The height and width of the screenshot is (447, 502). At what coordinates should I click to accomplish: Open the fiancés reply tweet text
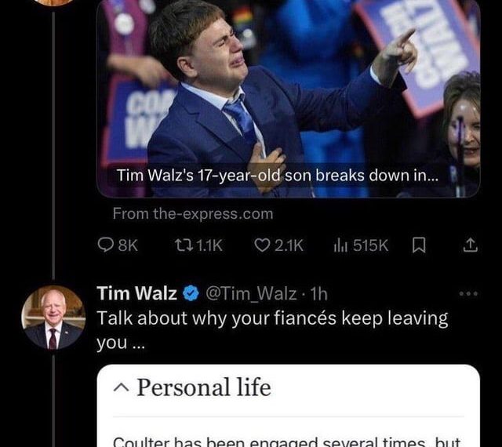click(272, 330)
